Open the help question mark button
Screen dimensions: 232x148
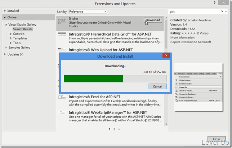coord(215,3)
